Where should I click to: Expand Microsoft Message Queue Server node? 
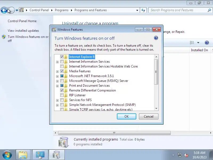(57, 81)
